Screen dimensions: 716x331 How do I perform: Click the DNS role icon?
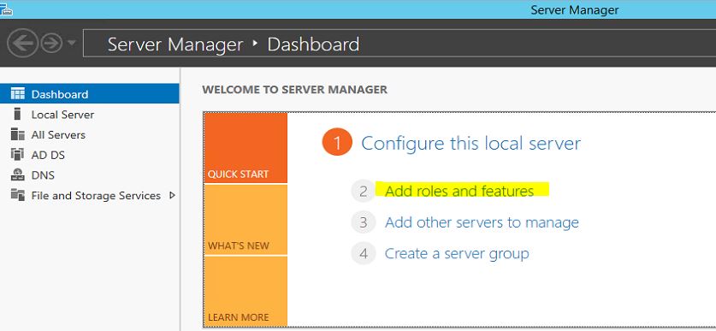click(17, 174)
